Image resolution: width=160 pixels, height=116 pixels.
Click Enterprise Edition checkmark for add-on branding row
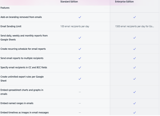134,17
